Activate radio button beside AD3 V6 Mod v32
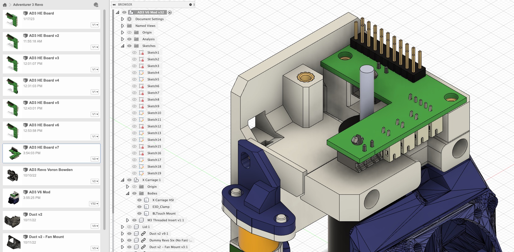The height and width of the screenshot is (252, 514). coord(170,12)
